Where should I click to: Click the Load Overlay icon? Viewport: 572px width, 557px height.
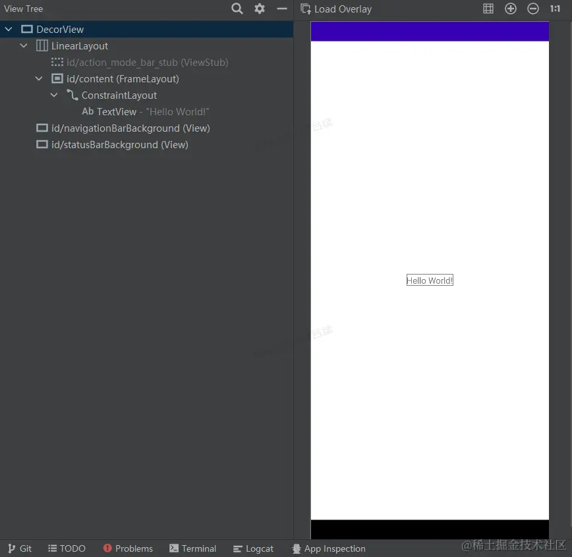pos(305,9)
